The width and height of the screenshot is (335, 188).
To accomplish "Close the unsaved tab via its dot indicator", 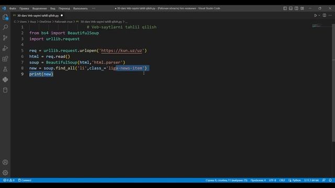I will pyautogui.click(x=62, y=15).
